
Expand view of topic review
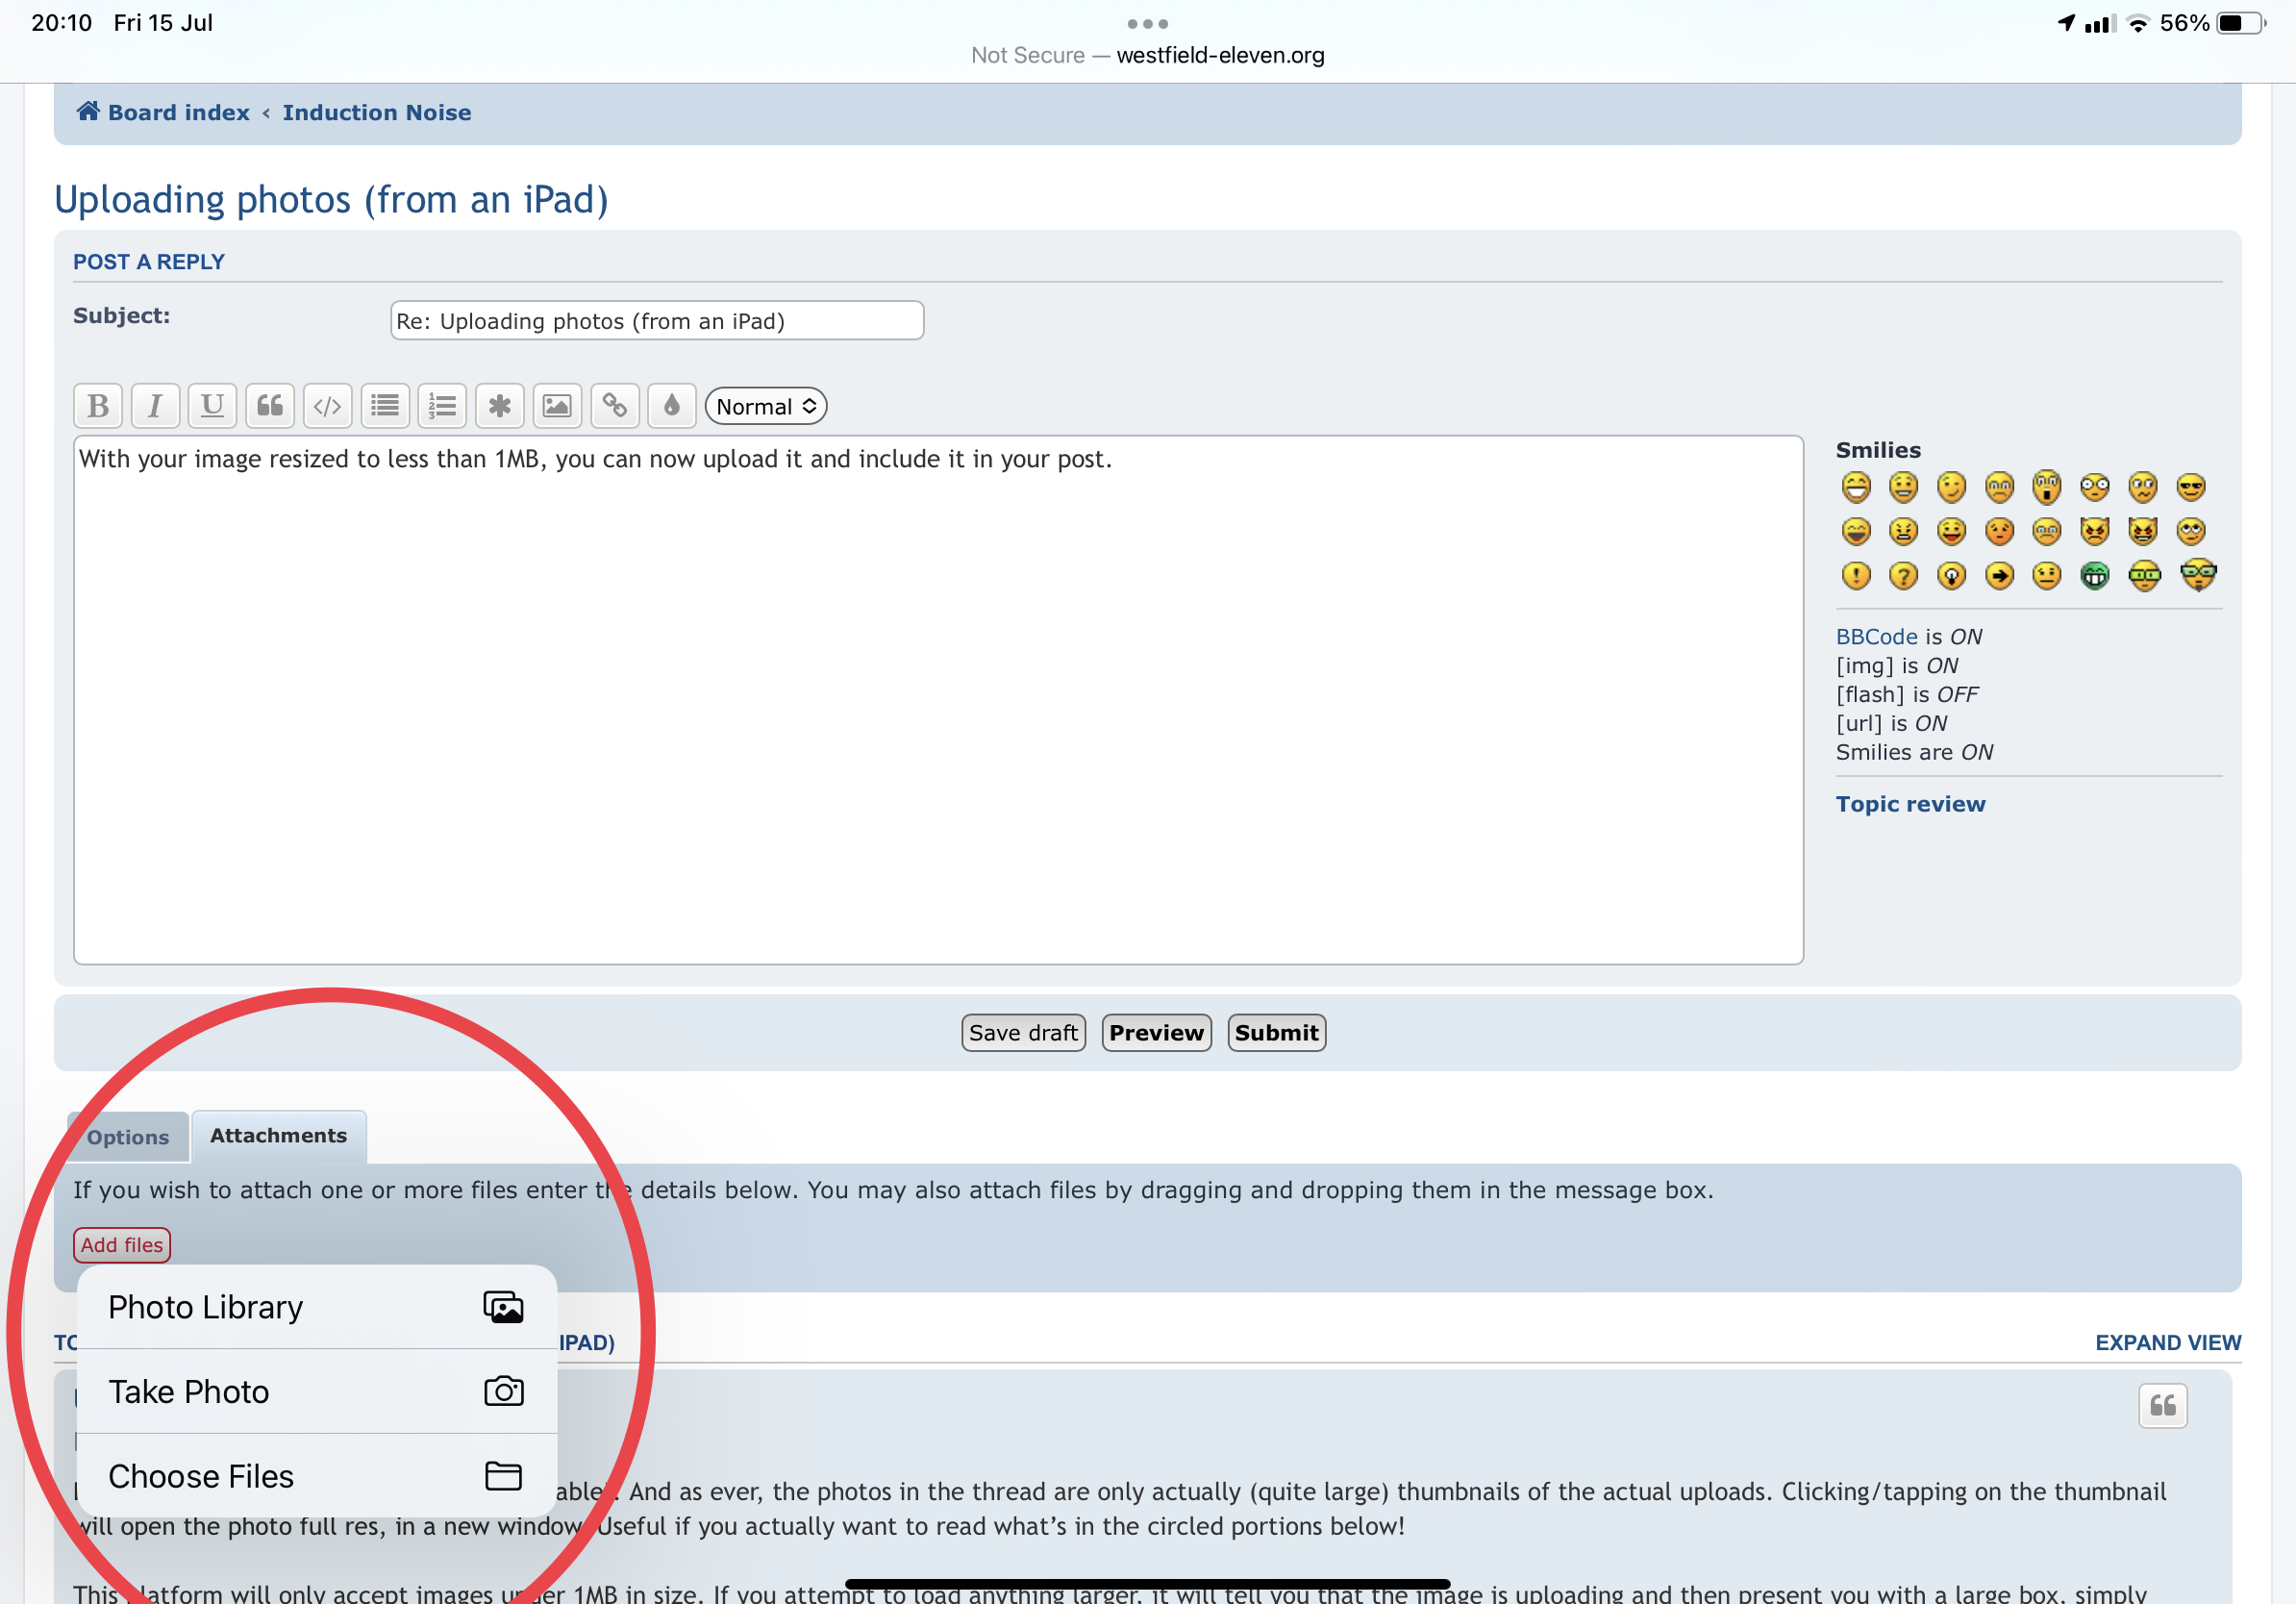click(2167, 1342)
